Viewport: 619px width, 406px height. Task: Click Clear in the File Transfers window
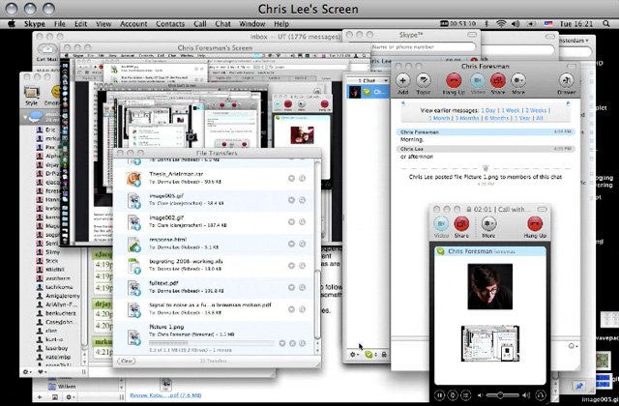click(x=127, y=361)
